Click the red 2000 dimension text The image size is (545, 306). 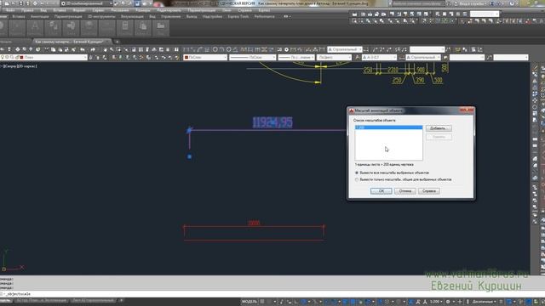click(254, 223)
